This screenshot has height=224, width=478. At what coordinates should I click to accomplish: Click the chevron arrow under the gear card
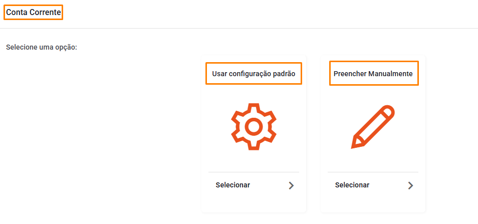click(x=291, y=185)
